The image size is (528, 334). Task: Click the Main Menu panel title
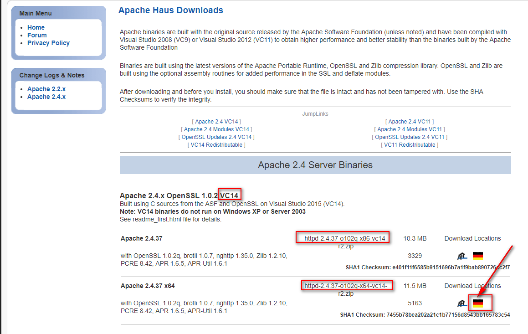click(x=36, y=14)
